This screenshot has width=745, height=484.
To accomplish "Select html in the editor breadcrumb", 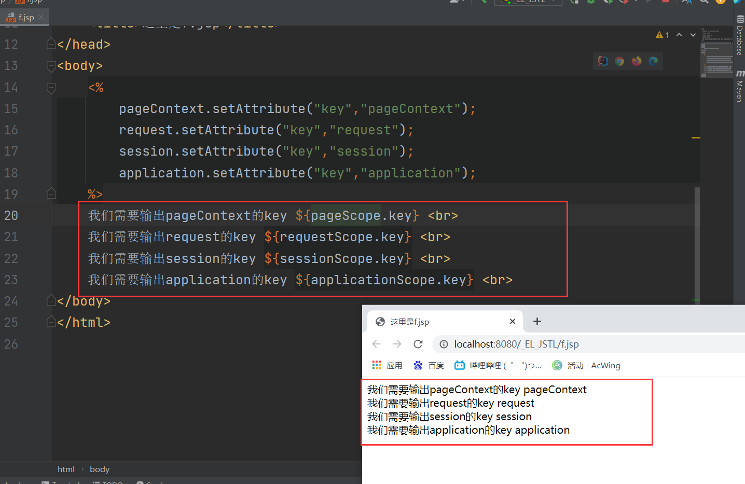I will pyautogui.click(x=66, y=469).
